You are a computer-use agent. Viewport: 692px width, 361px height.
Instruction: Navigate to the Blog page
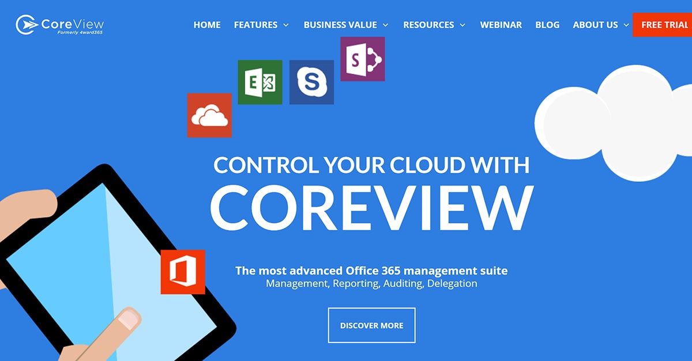pos(547,25)
